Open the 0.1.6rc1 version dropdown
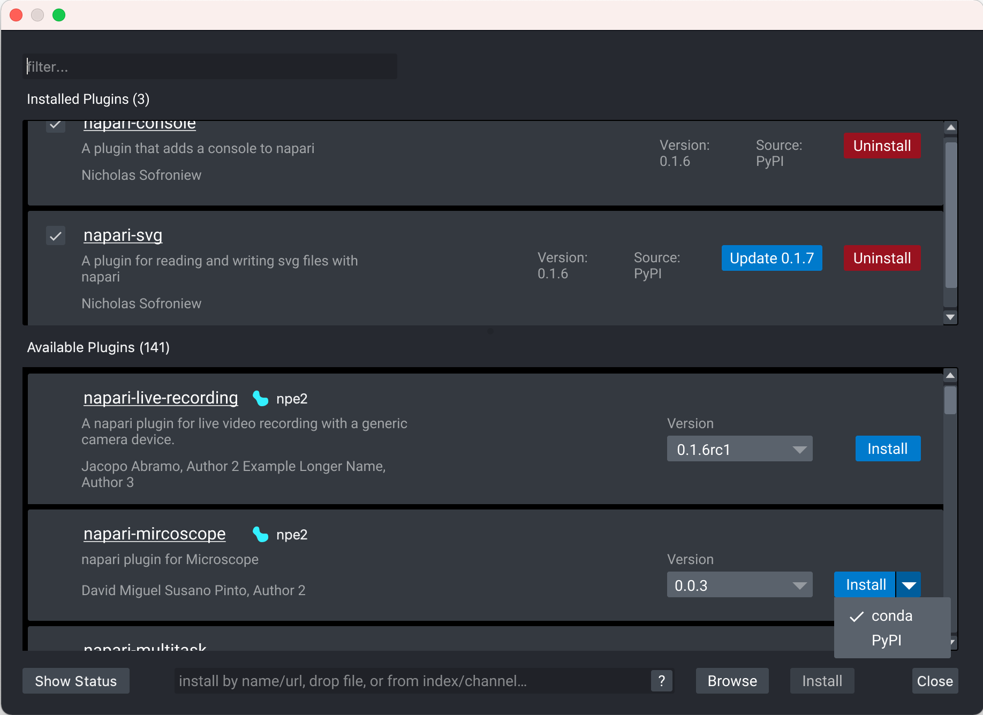Image resolution: width=983 pixels, height=715 pixels. [739, 449]
